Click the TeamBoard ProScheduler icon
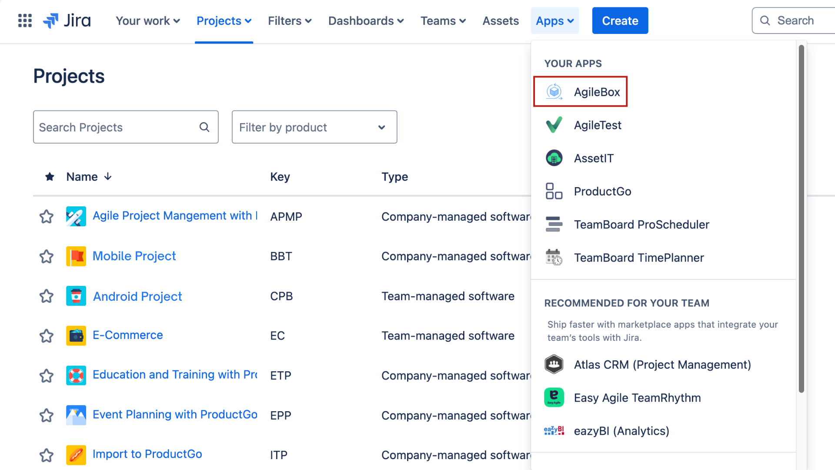835x470 pixels. tap(554, 224)
